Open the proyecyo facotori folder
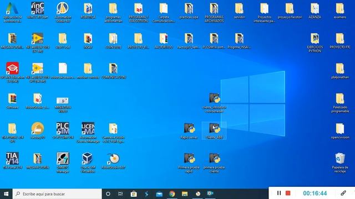Screen dimensions: 355x199 pos(290,11)
